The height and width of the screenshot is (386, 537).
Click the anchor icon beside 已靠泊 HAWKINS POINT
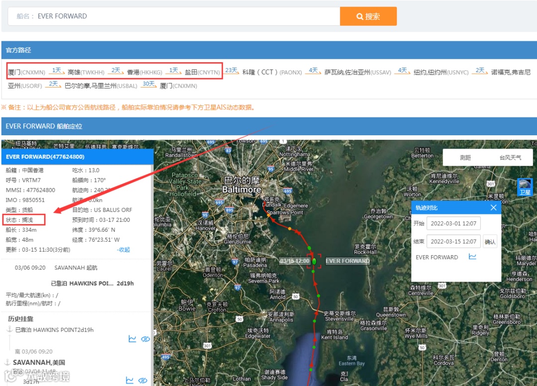point(9,329)
